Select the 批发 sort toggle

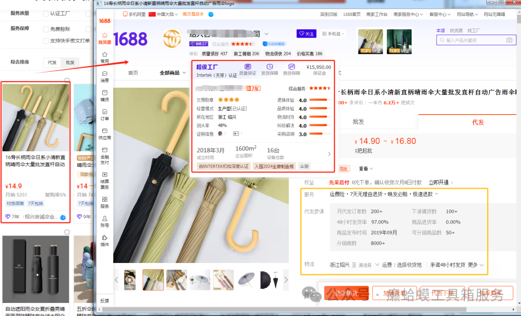(70, 63)
